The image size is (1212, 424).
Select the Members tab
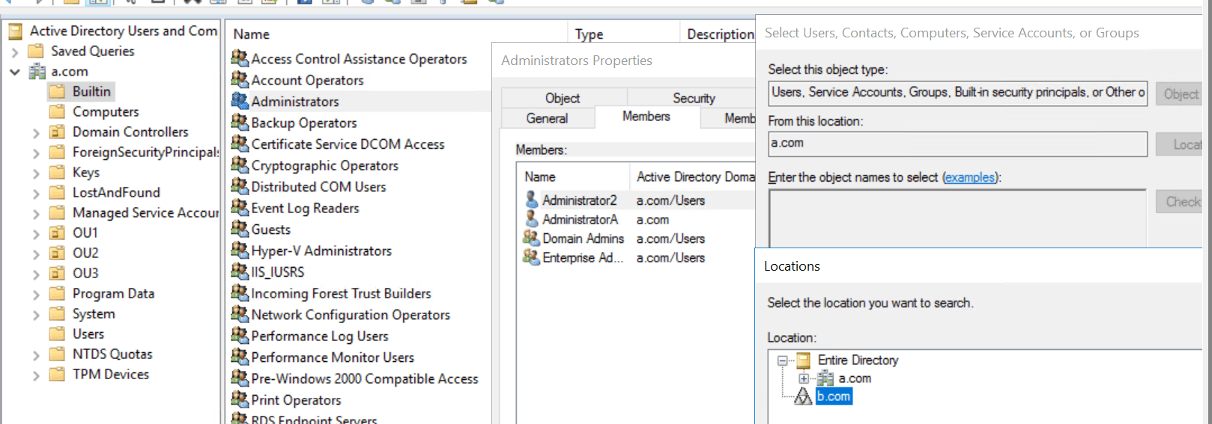(x=646, y=117)
